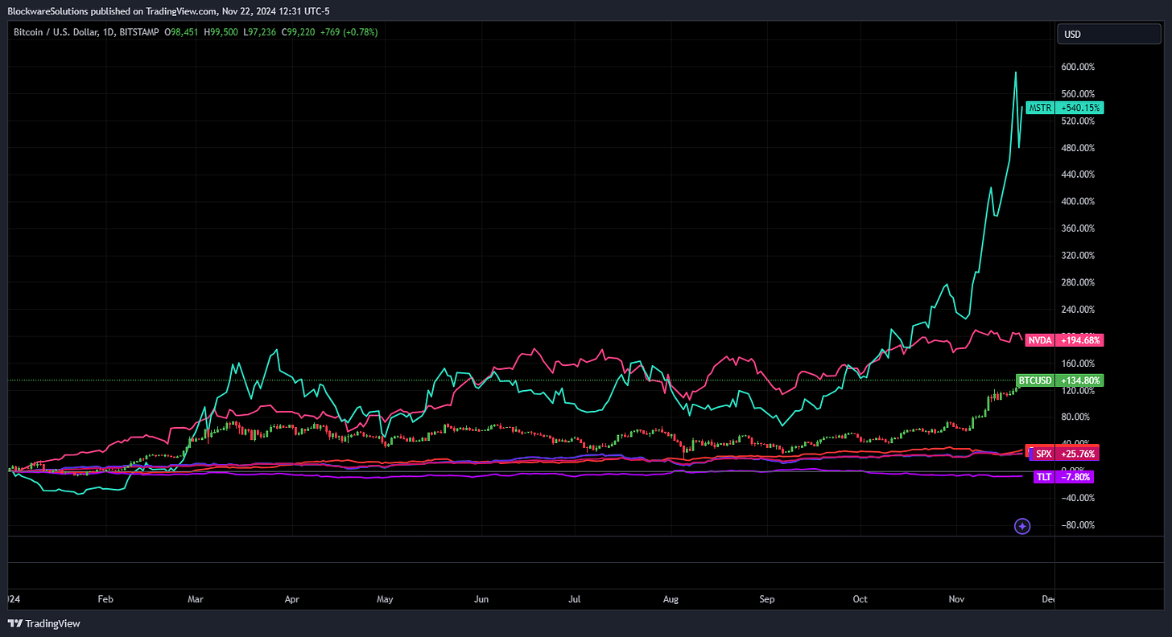The width and height of the screenshot is (1172, 637).
Task: Click the purple sparkle circle icon
Action: click(1022, 526)
